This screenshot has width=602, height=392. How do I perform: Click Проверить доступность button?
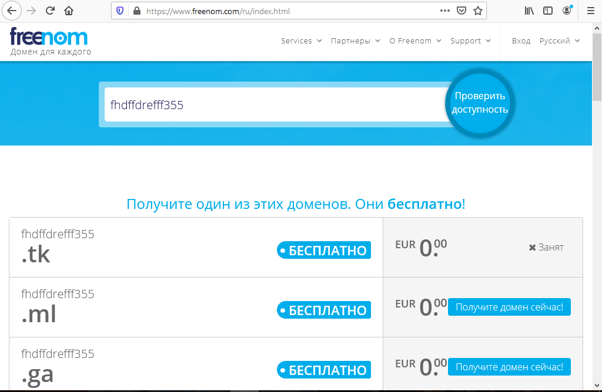[480, 103]
